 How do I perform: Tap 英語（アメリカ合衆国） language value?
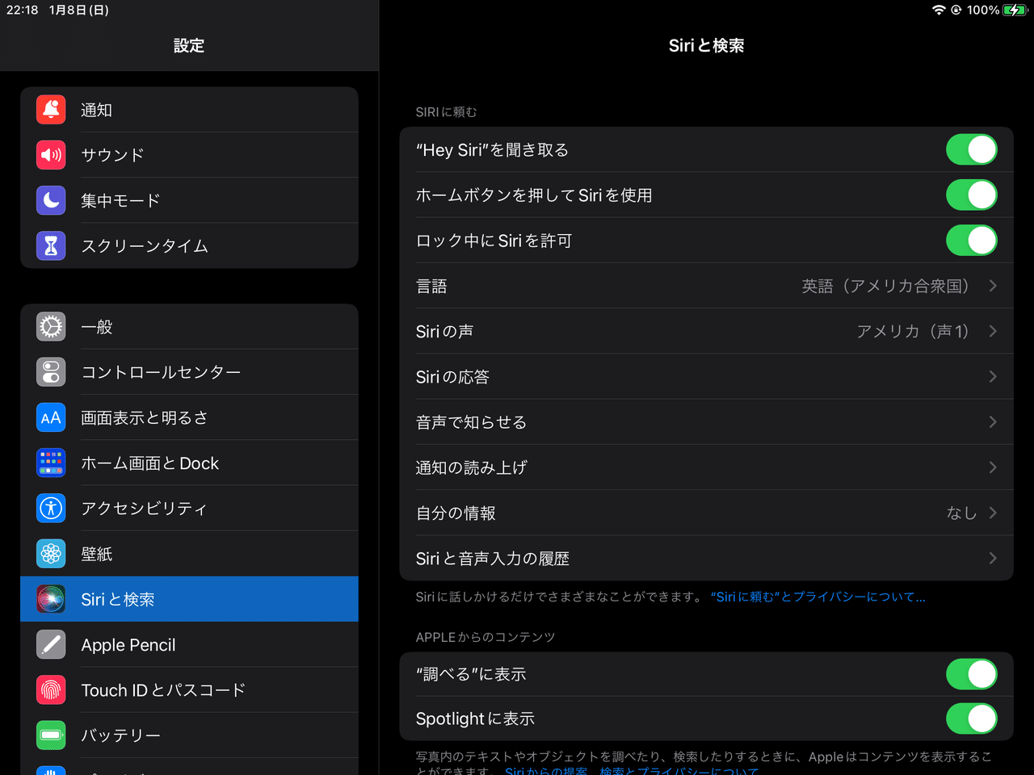pyautogui.click(x=885, y=286)
